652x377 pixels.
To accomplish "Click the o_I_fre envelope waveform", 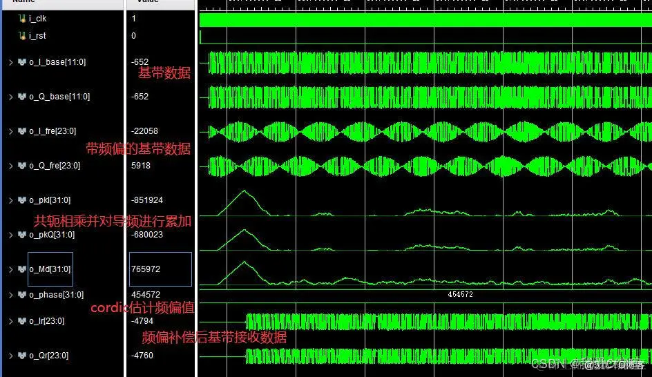I will pyautogui.click(x=430, y=132).
